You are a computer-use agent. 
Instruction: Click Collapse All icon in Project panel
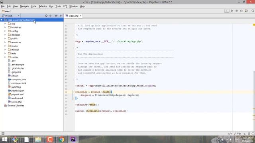point(51,15)
